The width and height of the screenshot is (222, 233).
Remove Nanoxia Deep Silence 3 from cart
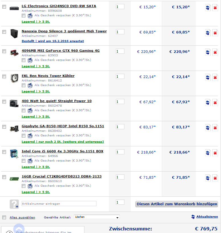tap(215, 33)
